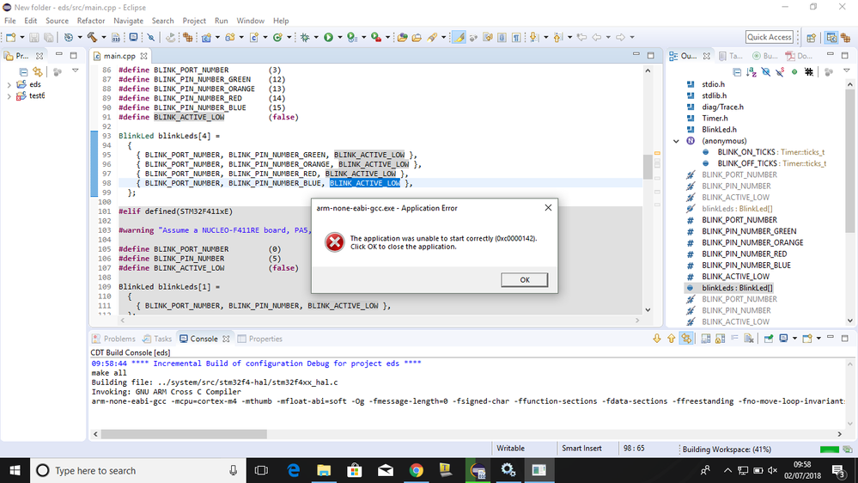
Task: Click the Open Terminal monitor icon
Action: point(133,37)
